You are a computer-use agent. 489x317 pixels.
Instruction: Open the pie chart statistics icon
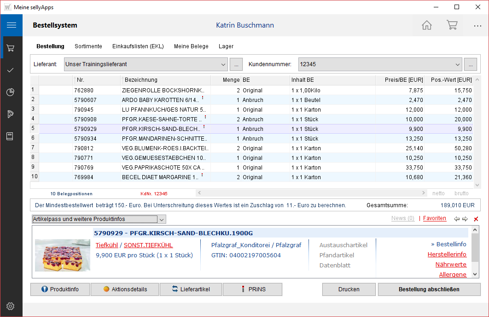coord(11,92)
